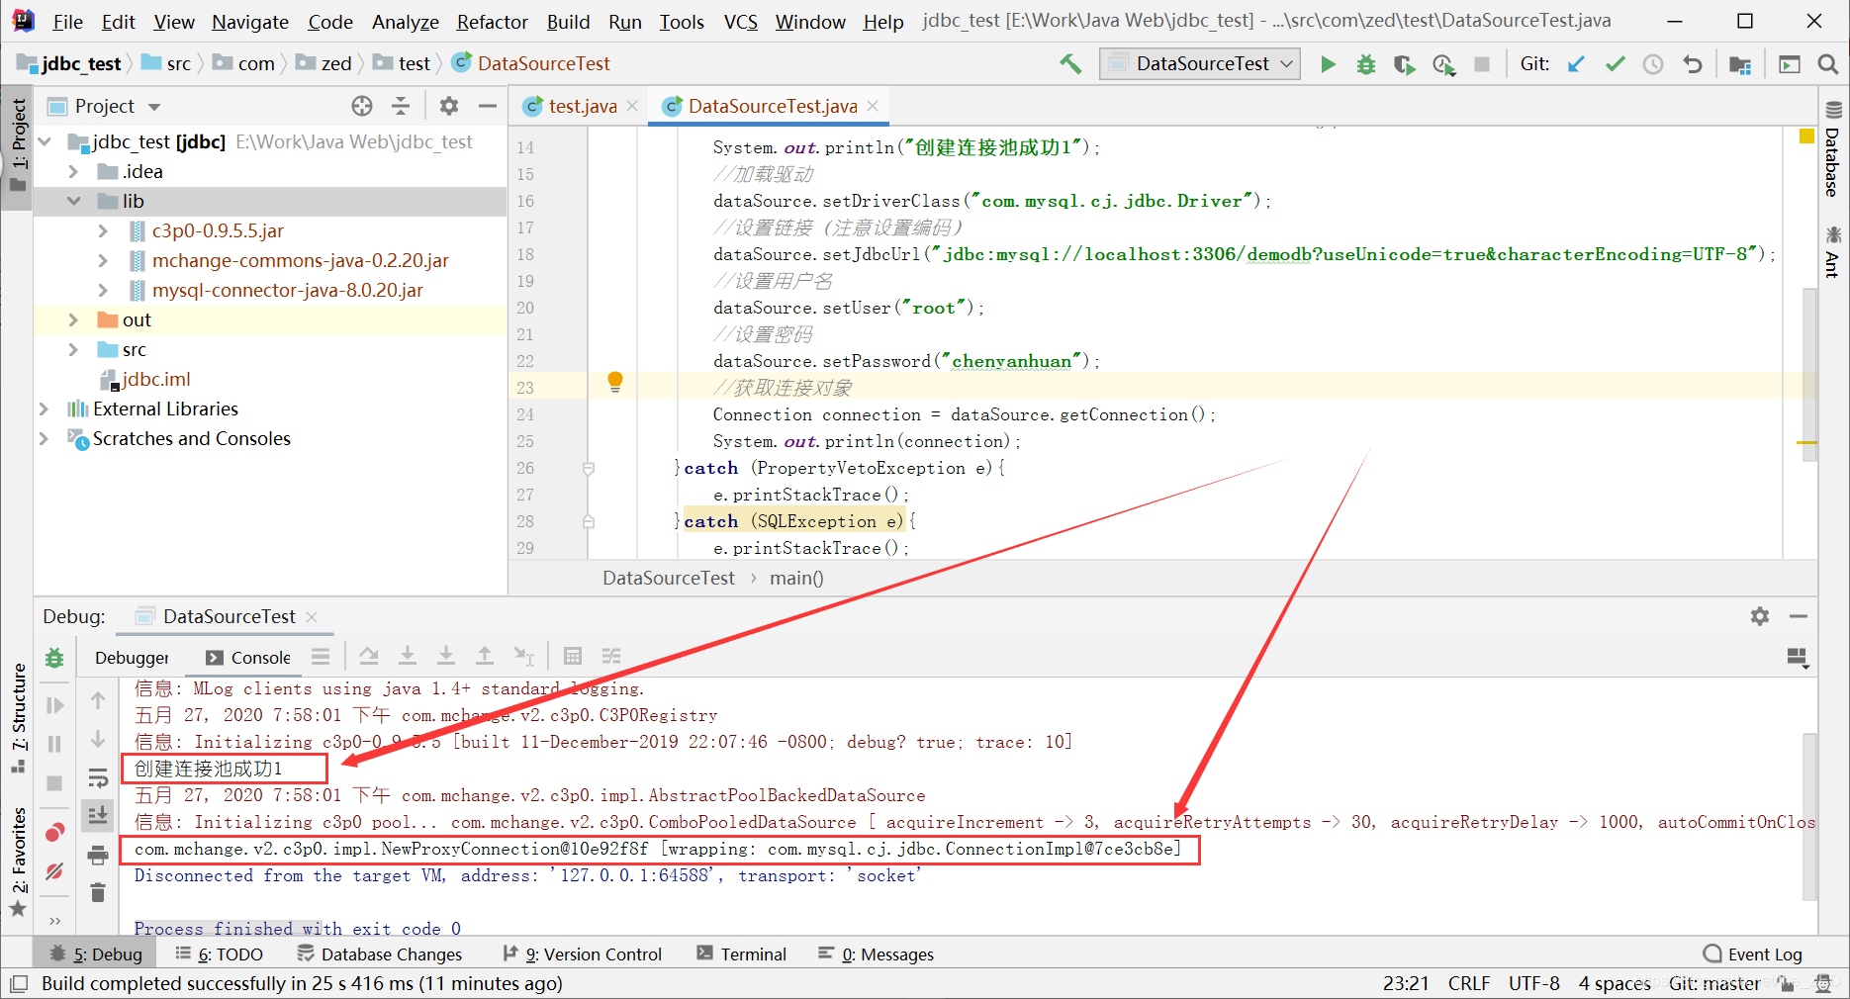Open Structure side tool window
This screenshot has height=999, width=1850.
tap(18, 718)
